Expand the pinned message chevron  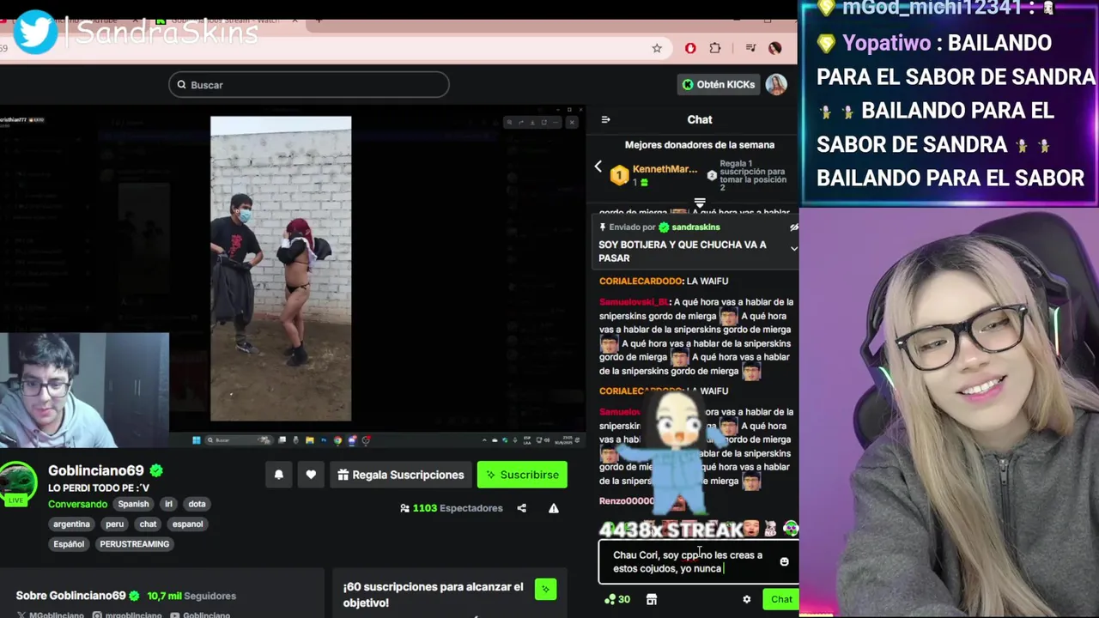[x=793, y=248]
